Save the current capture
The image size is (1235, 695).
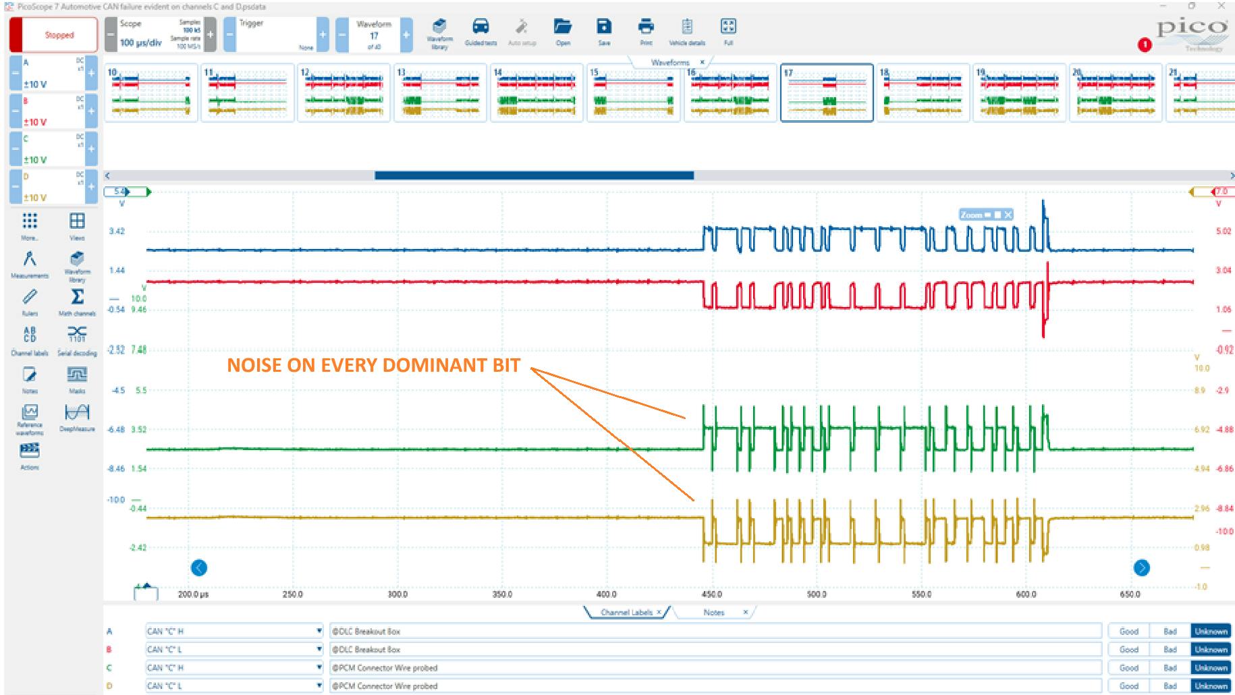(x=603, y=30)
